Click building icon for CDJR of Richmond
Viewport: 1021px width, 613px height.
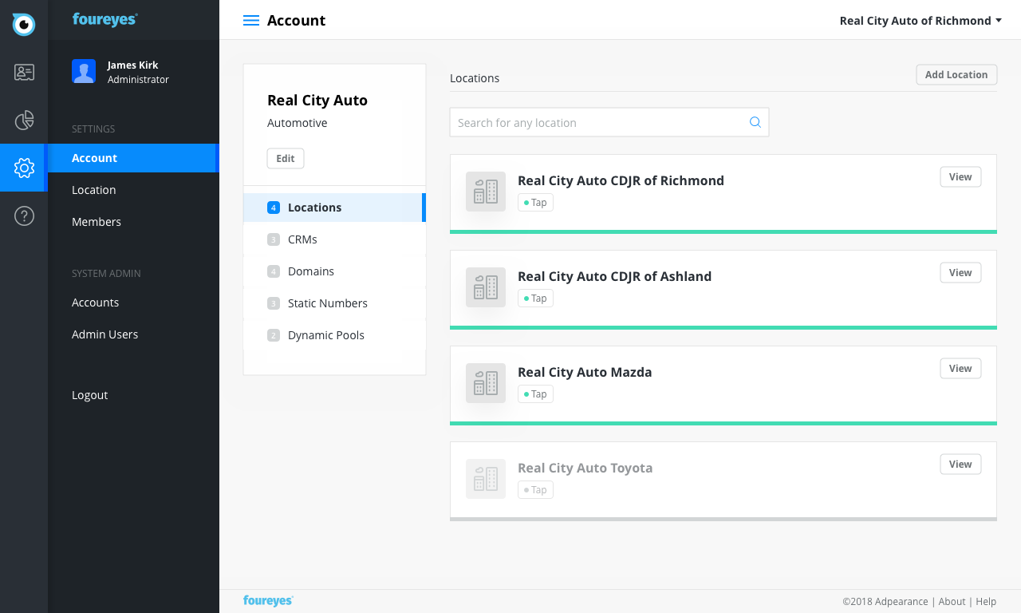pyautogui.click(x=486, y=192)
